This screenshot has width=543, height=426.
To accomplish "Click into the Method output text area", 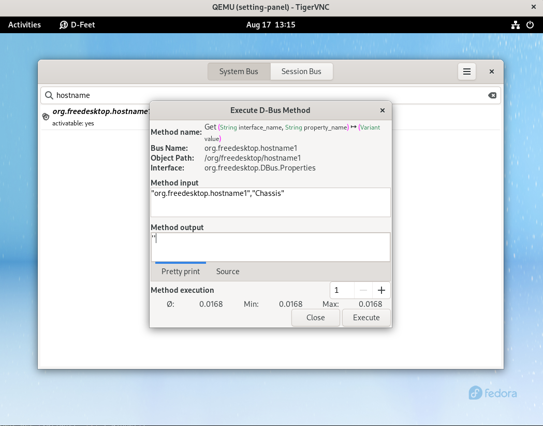I will [270, 247].
